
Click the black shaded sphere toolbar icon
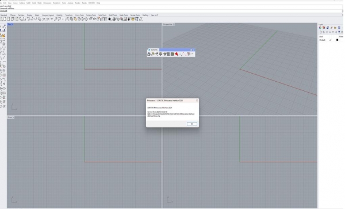109,19
